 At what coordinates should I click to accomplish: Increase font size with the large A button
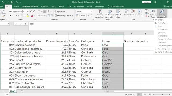31,11
